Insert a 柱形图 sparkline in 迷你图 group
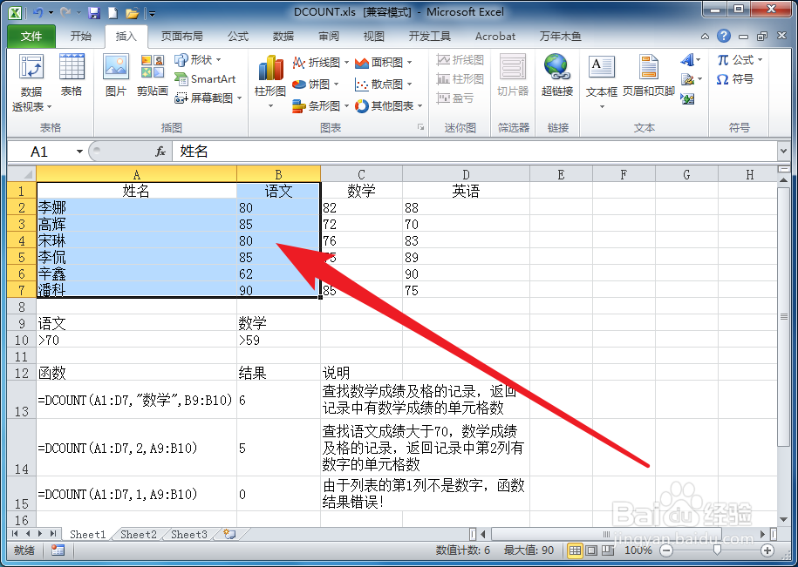The image size is (798, 567). [460, 78]
